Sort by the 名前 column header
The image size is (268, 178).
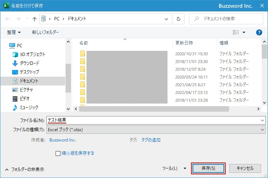point(84,43)
